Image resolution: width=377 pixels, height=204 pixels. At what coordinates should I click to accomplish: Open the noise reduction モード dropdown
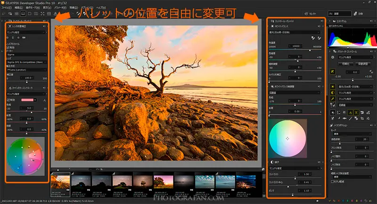pyautogui.click(x=352, y=134)
